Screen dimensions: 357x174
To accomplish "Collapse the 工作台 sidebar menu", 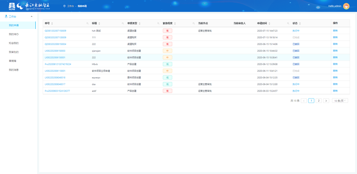I will pos(31,17).
